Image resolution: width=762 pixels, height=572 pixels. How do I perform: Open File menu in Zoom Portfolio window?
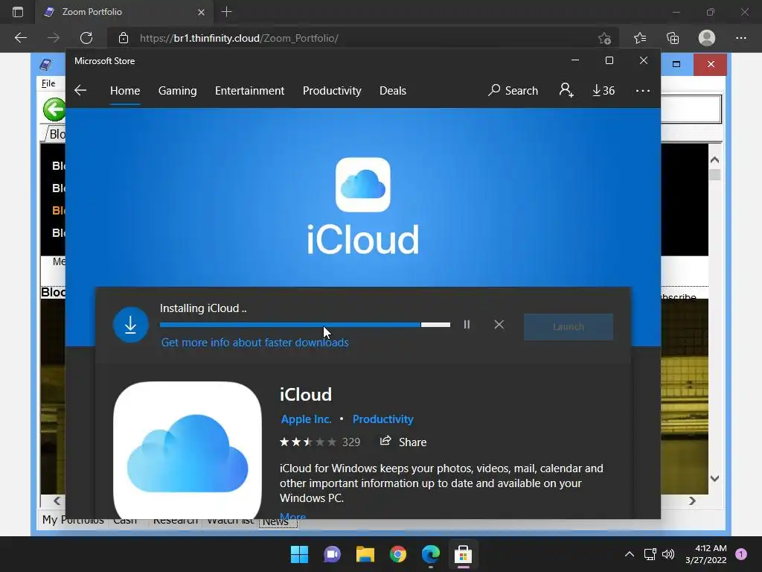click(48, 83)
